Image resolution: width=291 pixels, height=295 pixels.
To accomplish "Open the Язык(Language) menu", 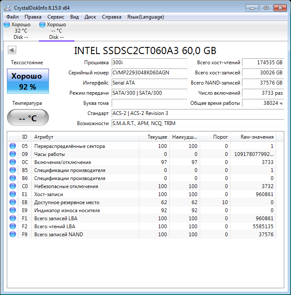I will 145,17.
